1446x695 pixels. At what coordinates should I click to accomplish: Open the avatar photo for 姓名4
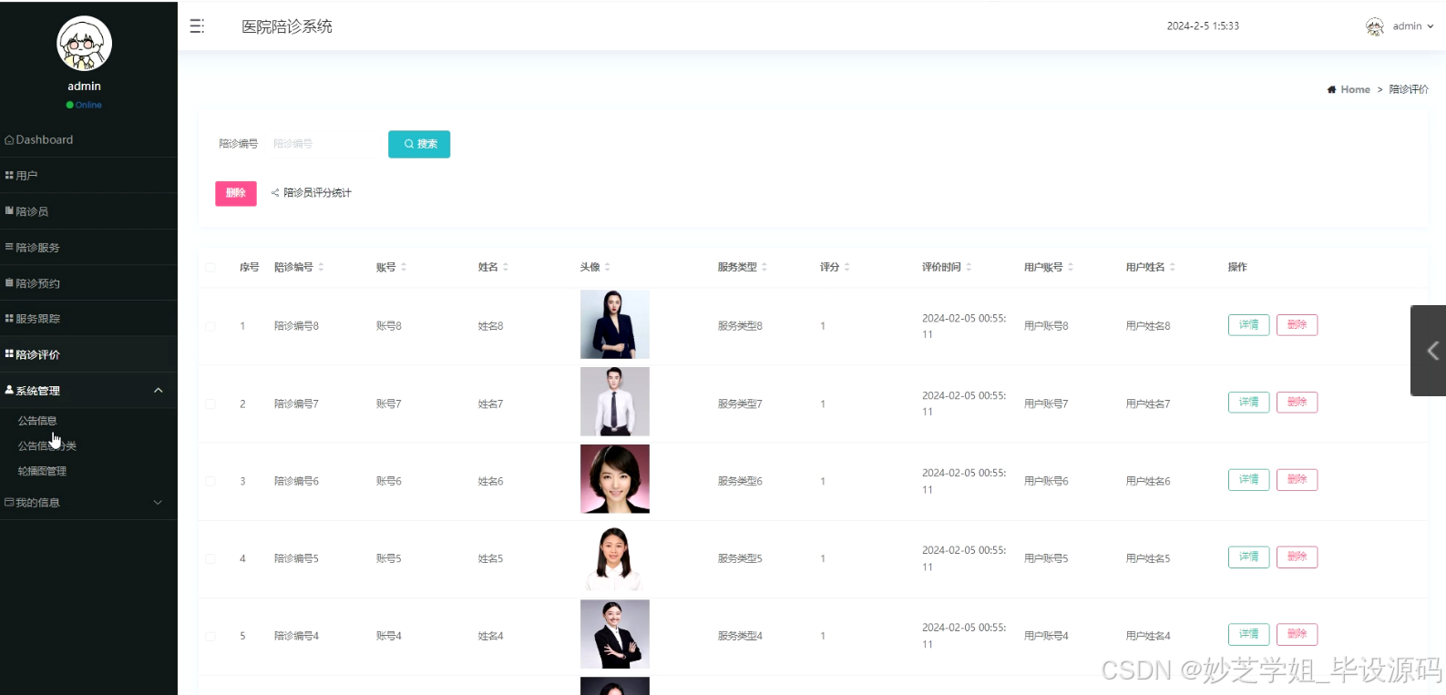point(615,634)
